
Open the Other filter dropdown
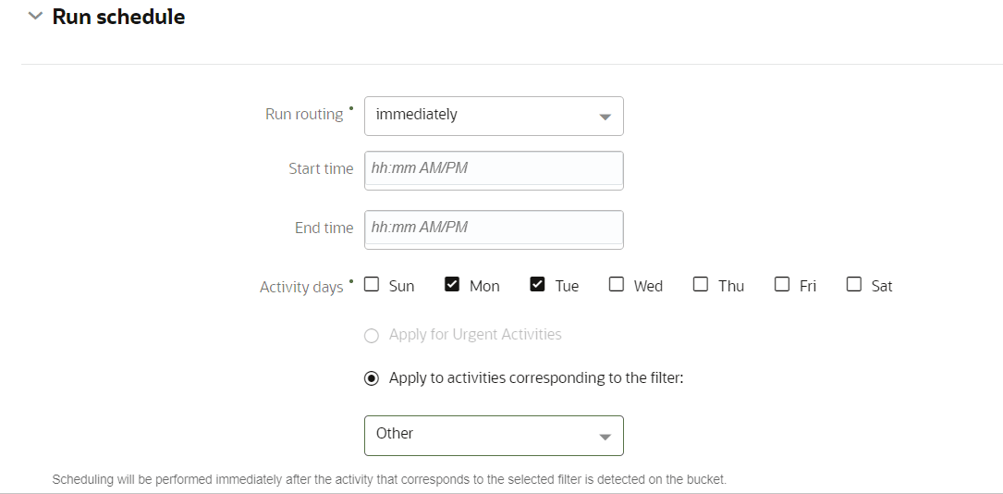[494, 436]
